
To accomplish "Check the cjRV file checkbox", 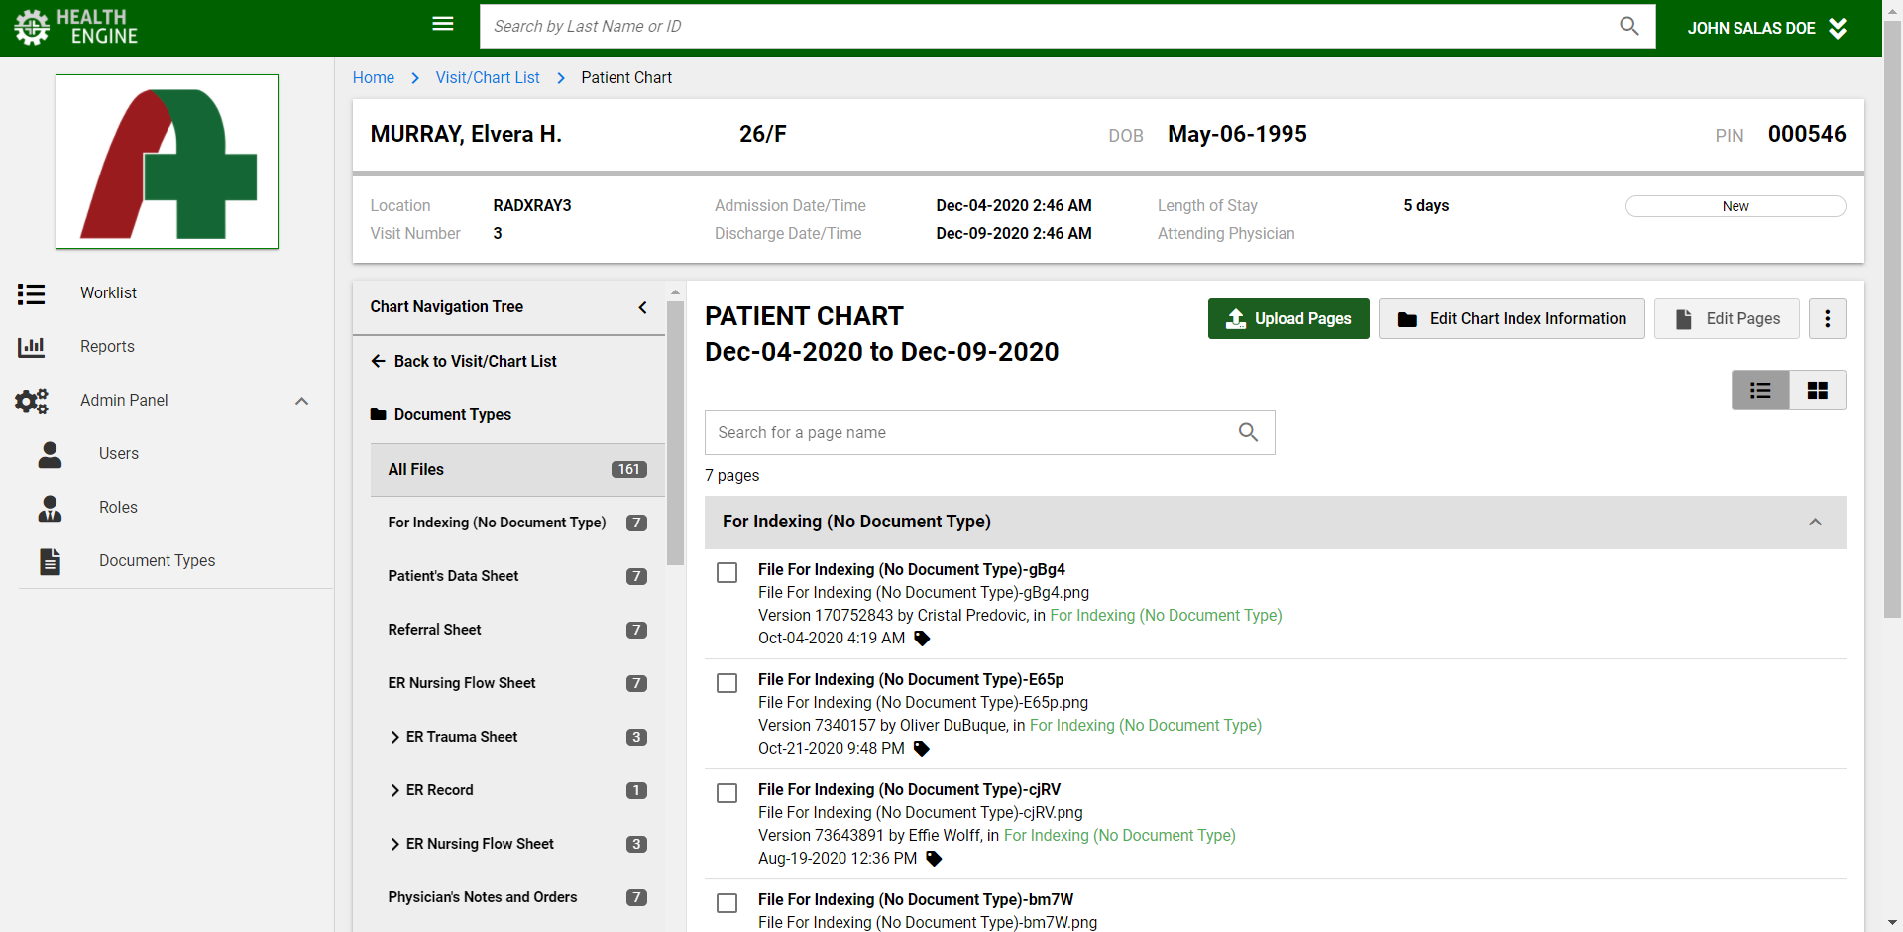I will tap(728, 793).
